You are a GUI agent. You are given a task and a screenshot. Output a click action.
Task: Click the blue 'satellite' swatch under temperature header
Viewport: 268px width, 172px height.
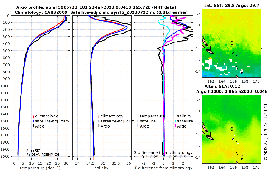(x=138, y=121)
